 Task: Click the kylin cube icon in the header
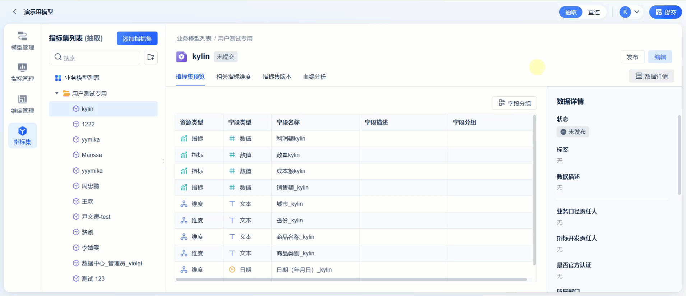coord(181,57)
